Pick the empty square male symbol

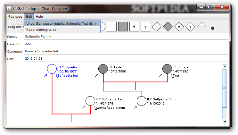pos(112,27)
